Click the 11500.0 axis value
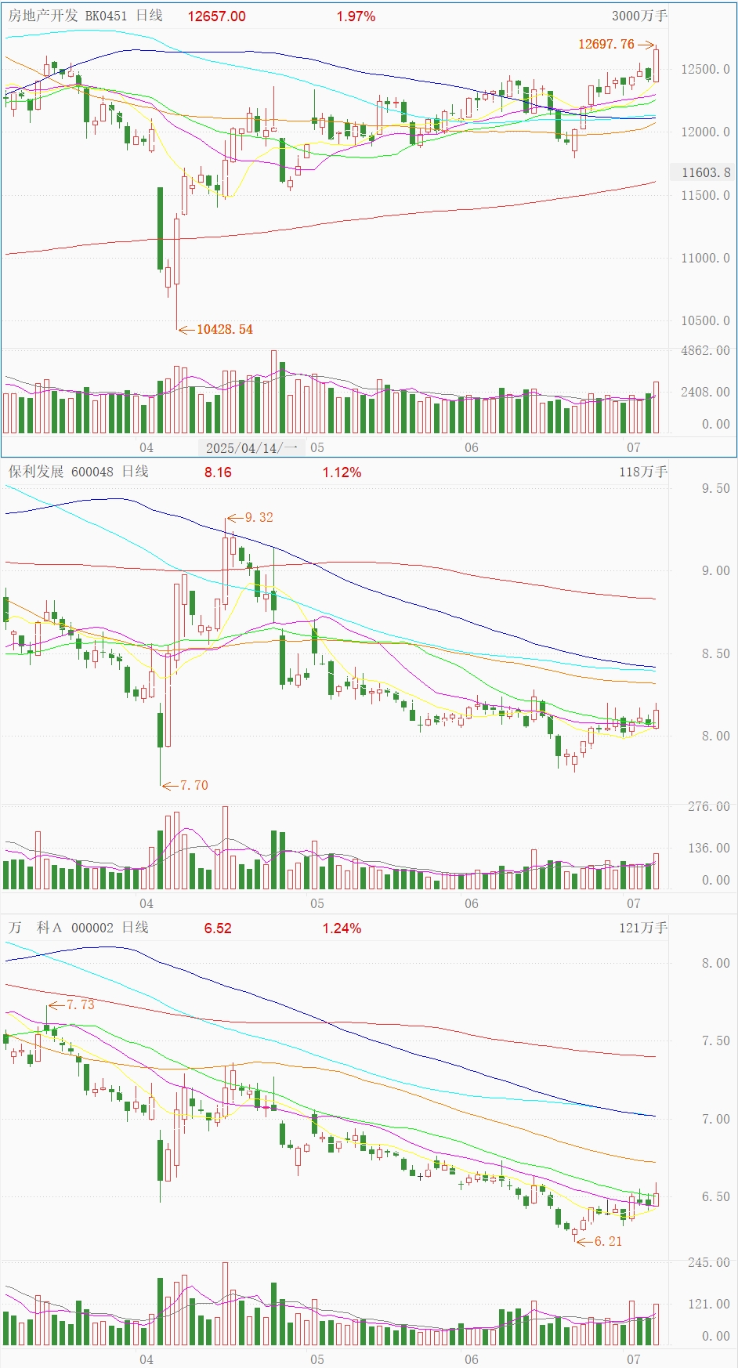The width and height of the screenshot is (738, 1368). point(705,195)
